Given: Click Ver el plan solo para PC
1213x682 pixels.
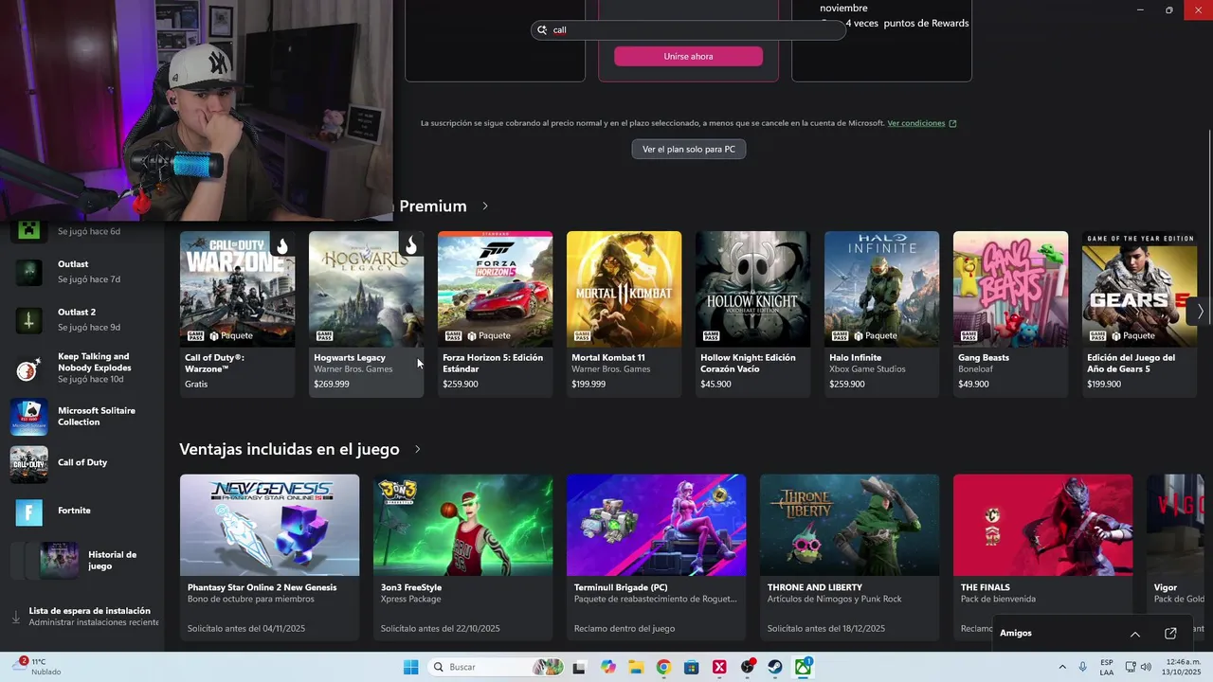Looking at the screenshot, I should 689,149.
